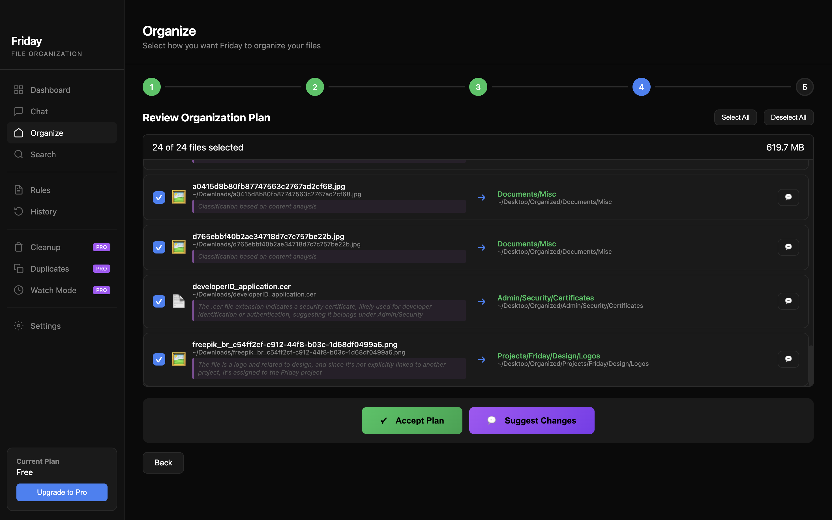The image size is (832, 520).
Task: Click Suggest Changes button
Action: coord(531,420)
